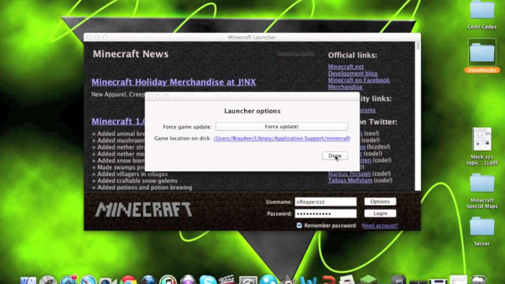This screenshot has height=284, width=505.
Task: Open the Merchandise link
Action: [345, 87]
